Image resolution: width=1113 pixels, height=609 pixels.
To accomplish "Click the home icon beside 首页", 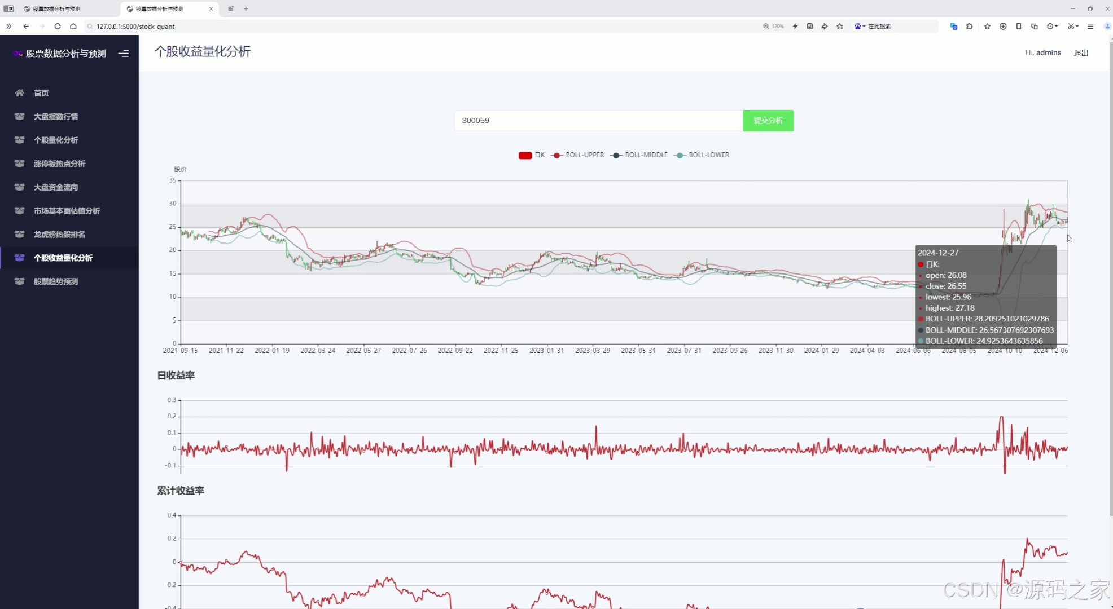I will (20, 93).
